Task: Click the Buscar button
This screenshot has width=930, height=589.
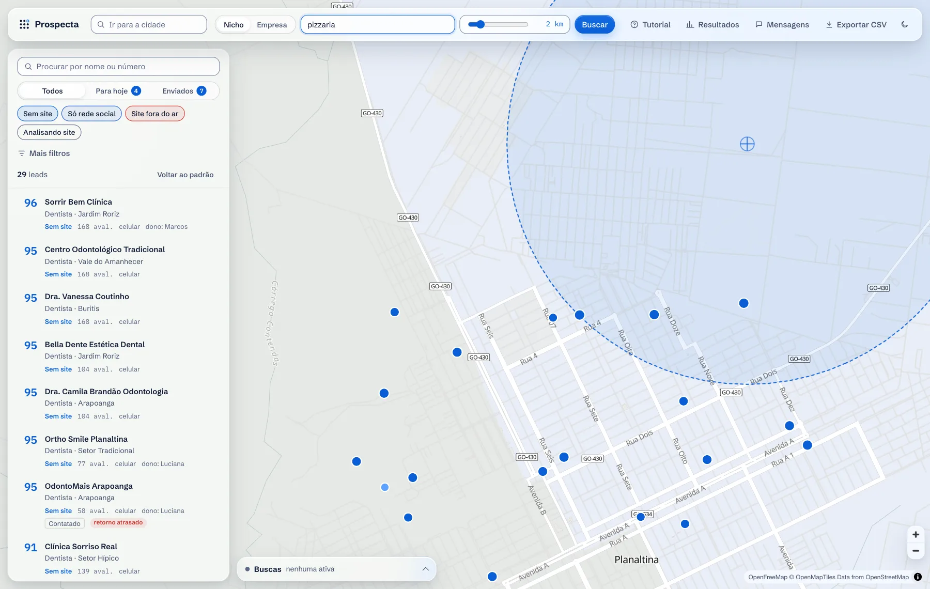Action: point(595,24)
